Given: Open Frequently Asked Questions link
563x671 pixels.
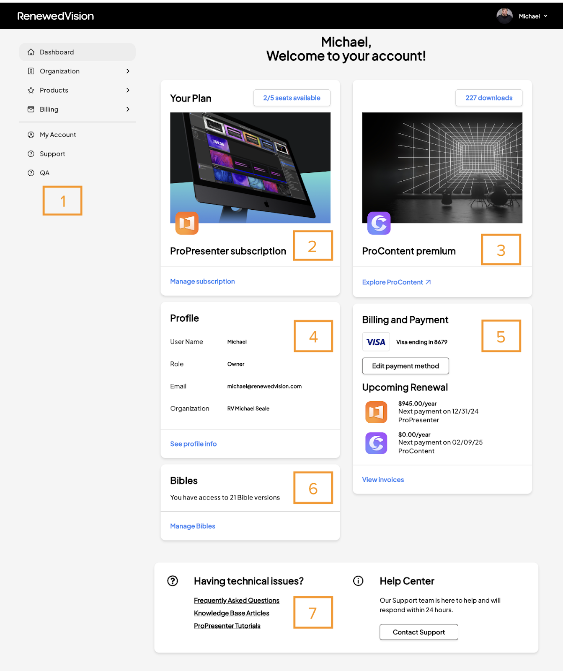Looking at the screenshot, I should (x=237, y=601).
